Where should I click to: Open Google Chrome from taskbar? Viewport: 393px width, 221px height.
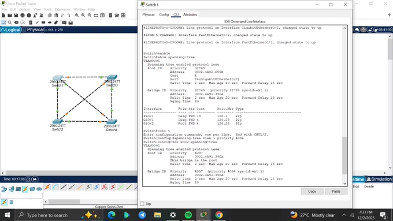[219, 215]
